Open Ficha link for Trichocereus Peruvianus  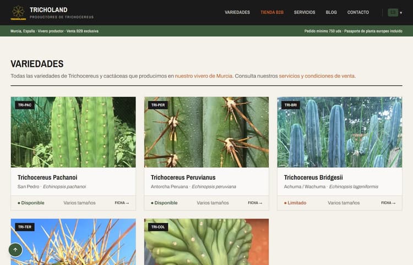(x=255, y=203)
